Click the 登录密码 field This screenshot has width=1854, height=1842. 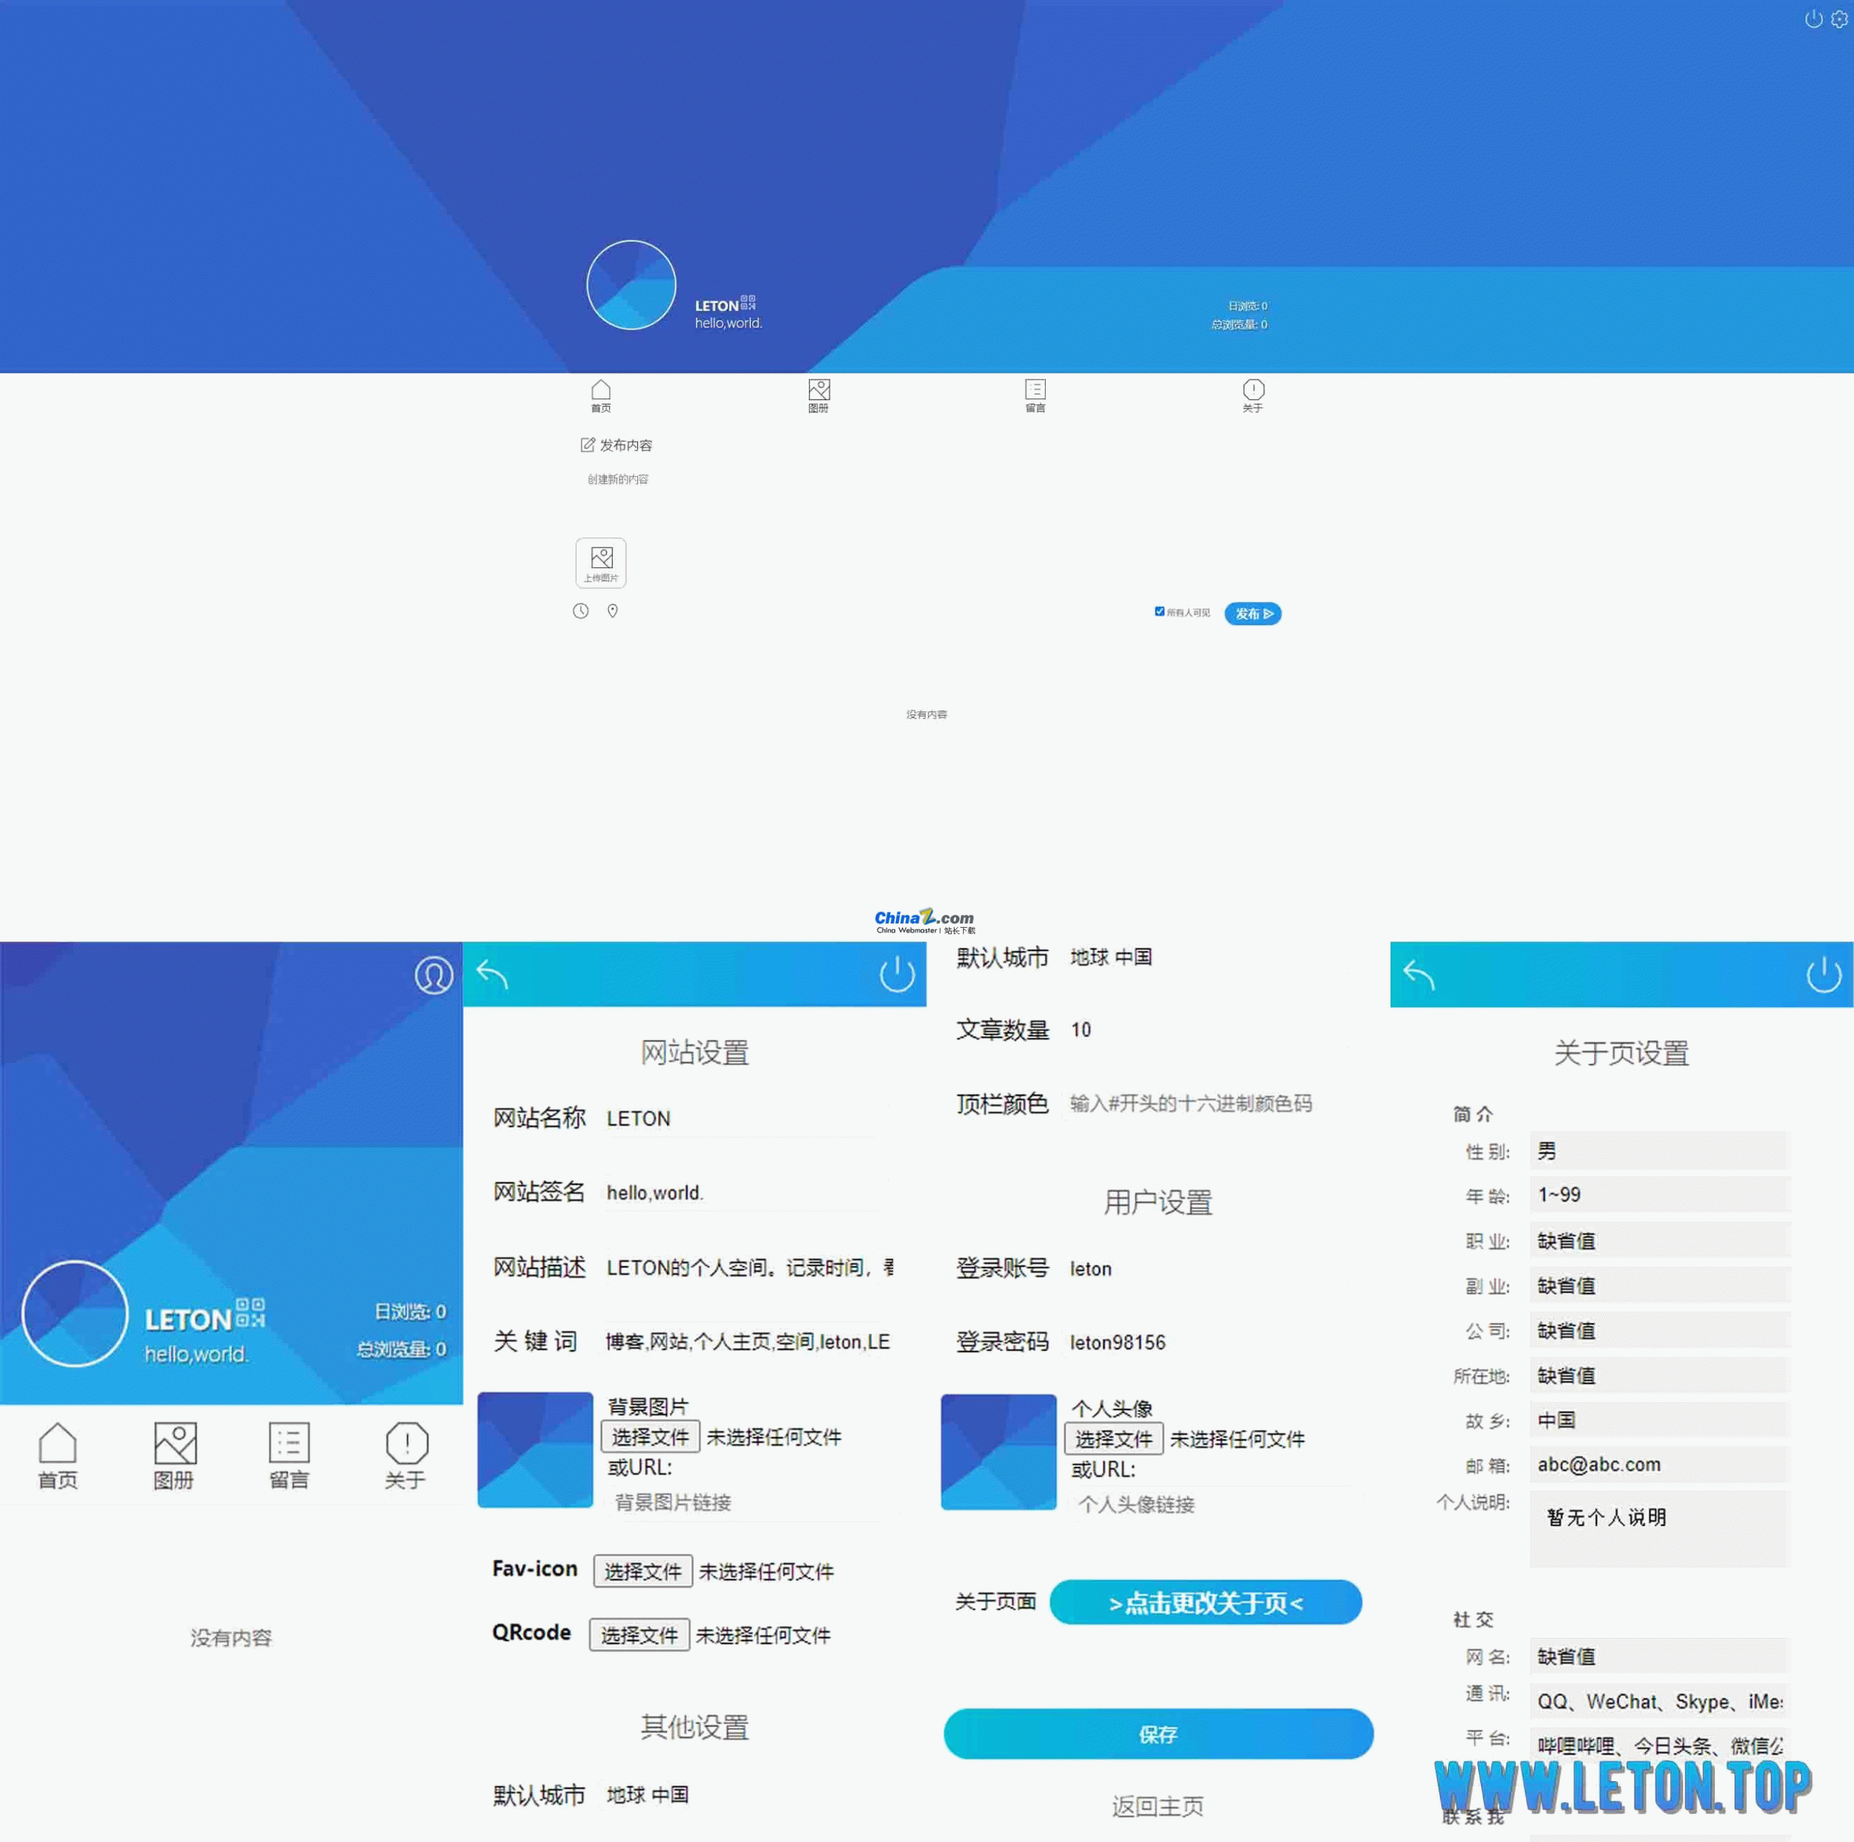(1211, 1343)
